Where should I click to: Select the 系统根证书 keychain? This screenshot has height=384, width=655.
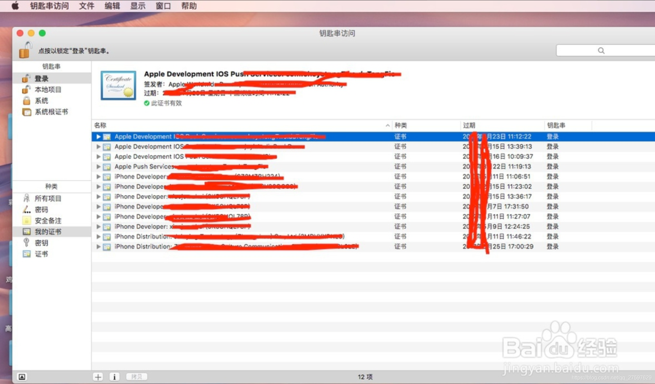(52, 112)
